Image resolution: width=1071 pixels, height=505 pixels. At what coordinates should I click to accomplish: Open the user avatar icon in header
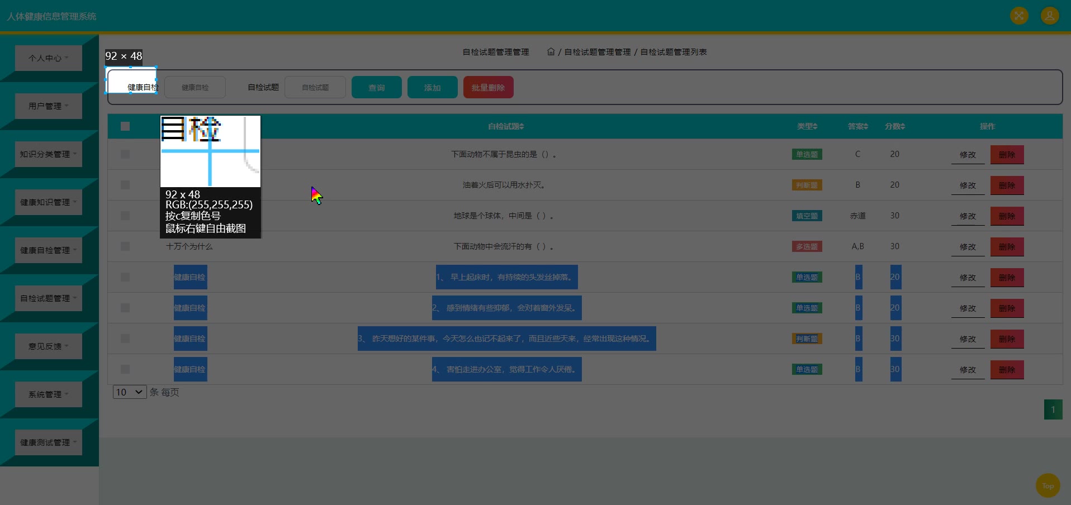coord(1050,16)
